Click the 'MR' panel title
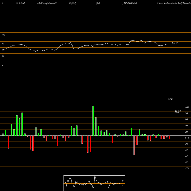The height and width of the screenshot is (191, 191). click(x=170, y=99)
